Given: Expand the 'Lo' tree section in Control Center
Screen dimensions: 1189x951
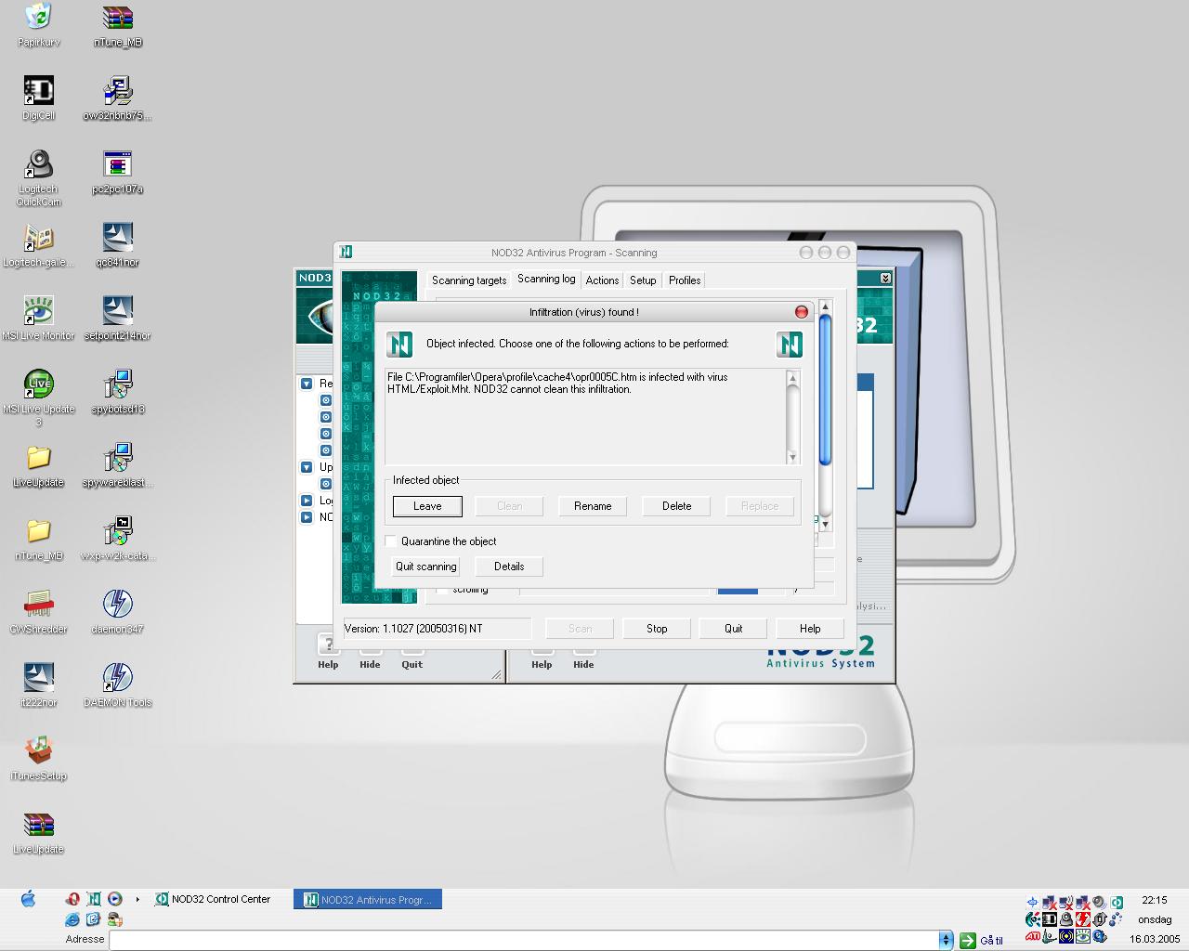Looking at the screenshot, I should point(307,501).
